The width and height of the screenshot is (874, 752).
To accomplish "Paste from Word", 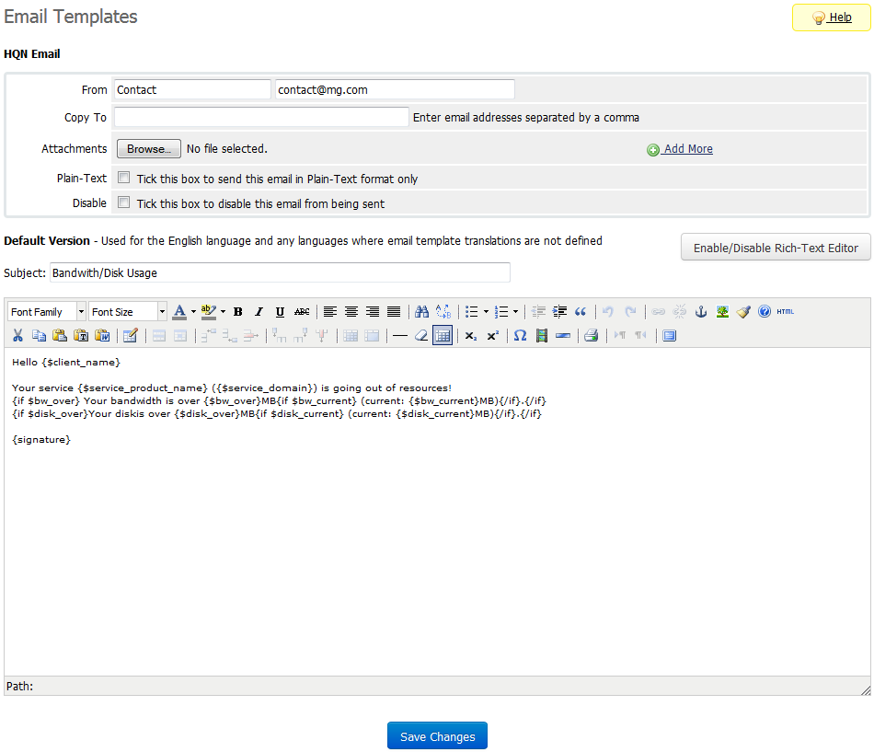I will pyautogui.click(x=102, y=336).
